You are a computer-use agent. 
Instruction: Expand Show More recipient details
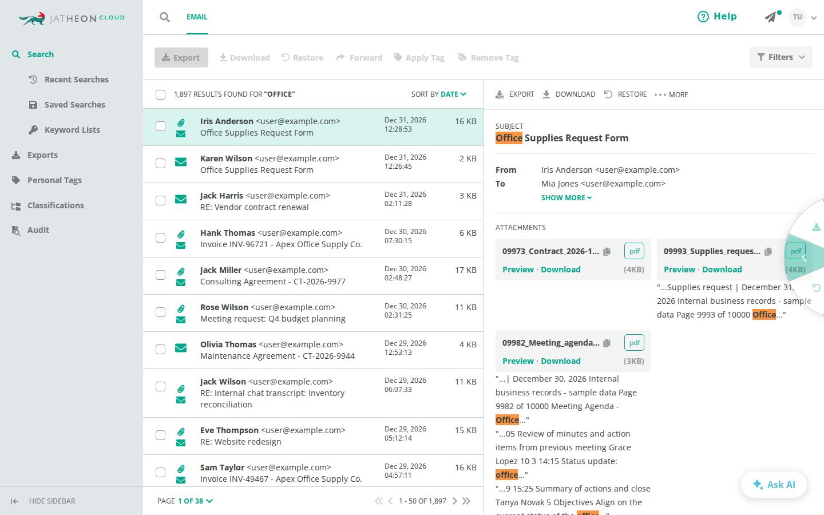566,197
